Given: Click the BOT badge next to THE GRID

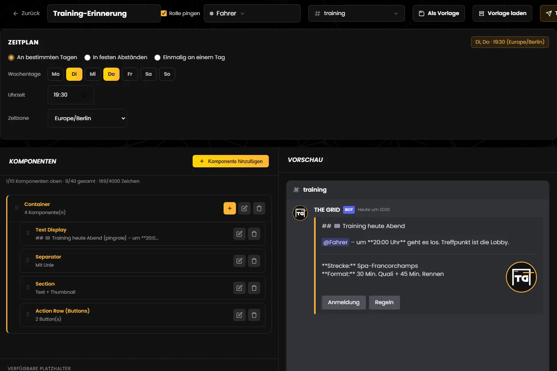Looking at the screenshot, I should point(349,209).
